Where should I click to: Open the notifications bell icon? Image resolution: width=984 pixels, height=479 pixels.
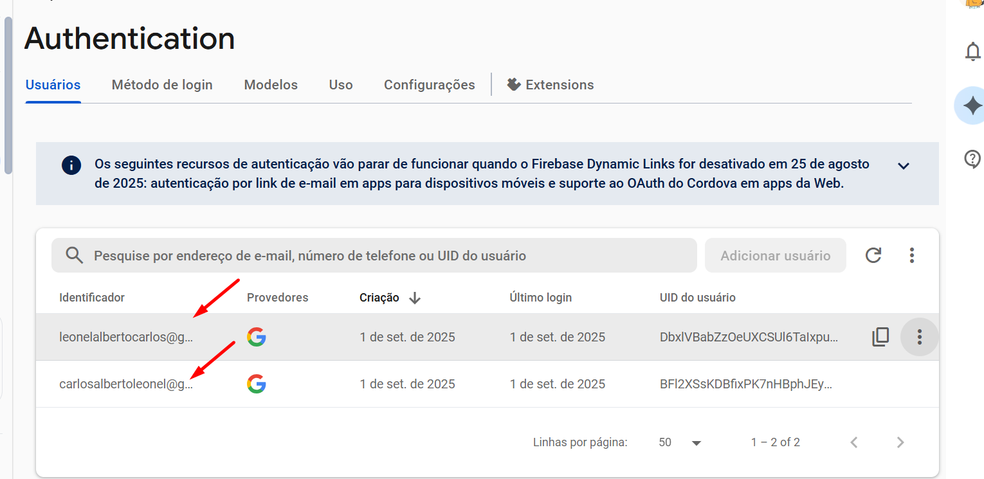click(972, 52)
